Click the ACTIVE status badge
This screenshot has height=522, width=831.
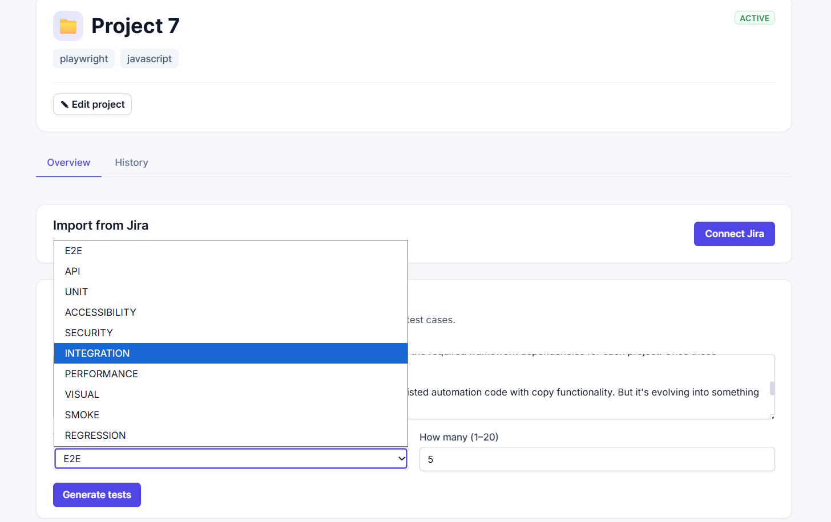click(x=755, y=18)
